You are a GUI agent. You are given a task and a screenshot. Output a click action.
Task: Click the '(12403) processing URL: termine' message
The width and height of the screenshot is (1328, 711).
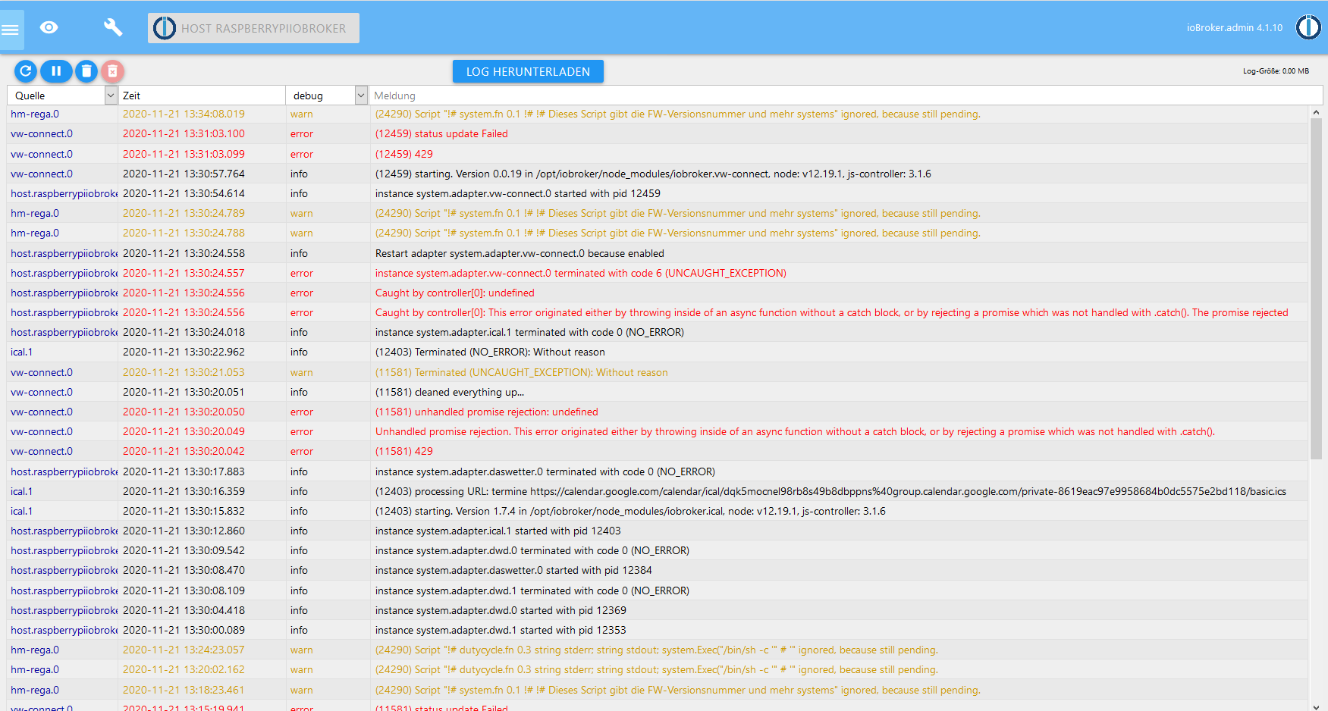point(830,491)
